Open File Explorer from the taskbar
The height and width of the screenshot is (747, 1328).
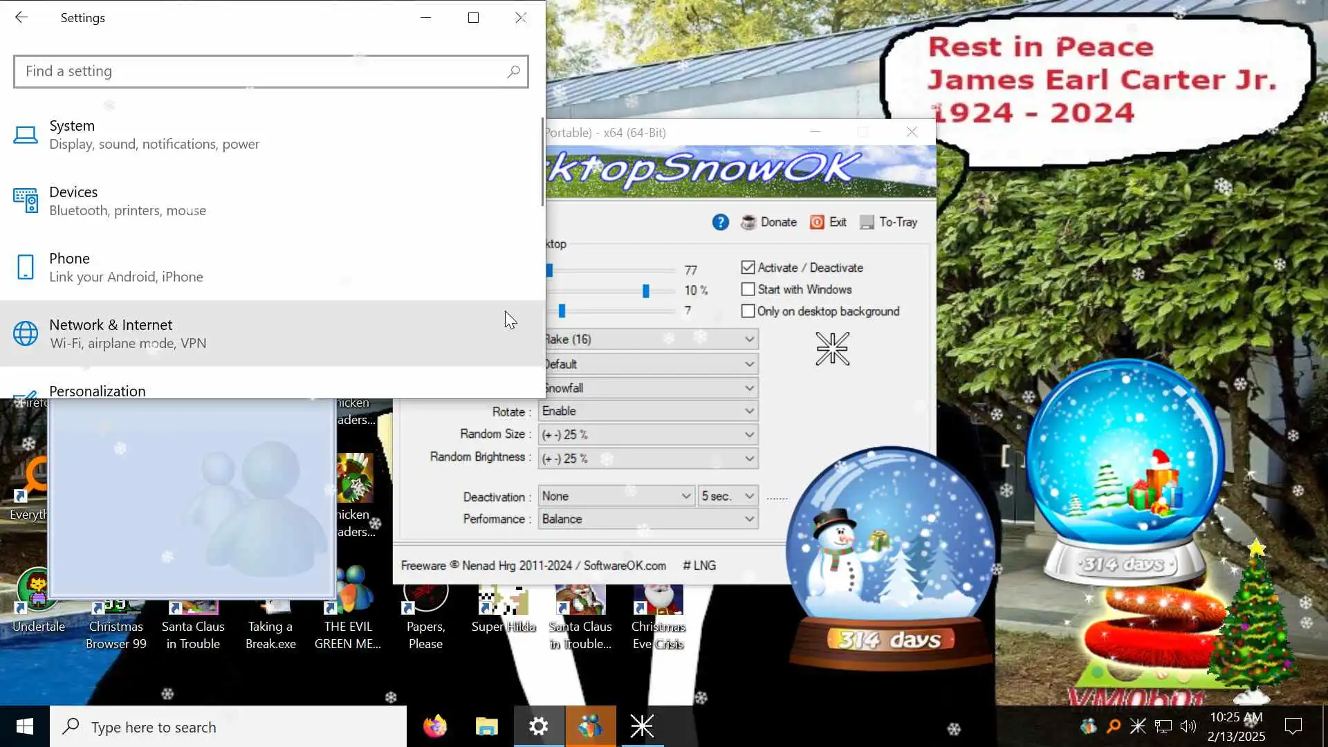tap(487, 726)
